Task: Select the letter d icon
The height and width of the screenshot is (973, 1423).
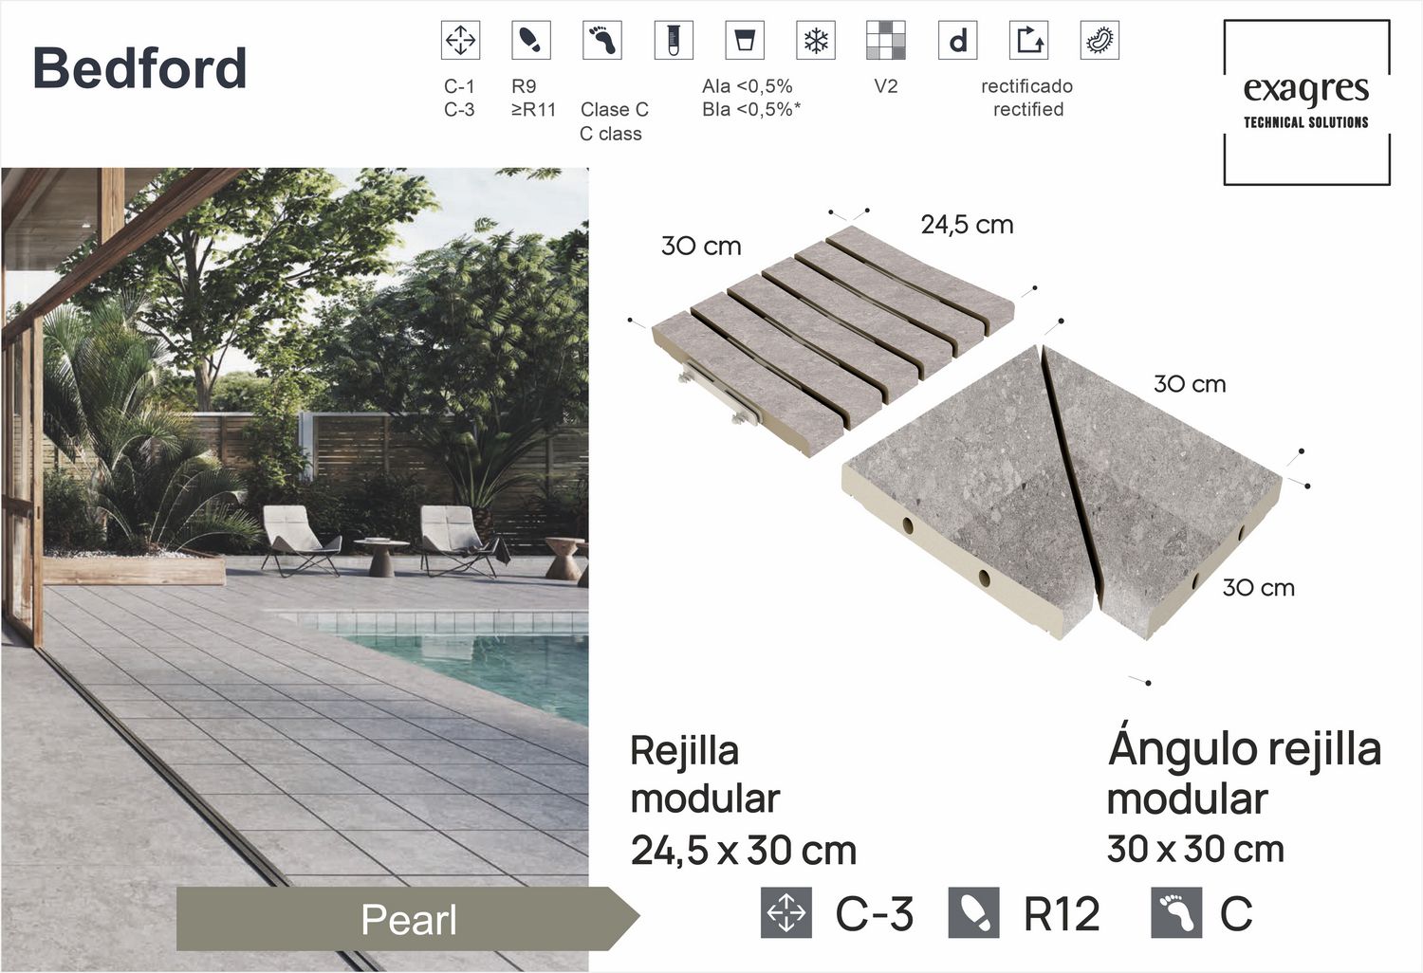Action: [958, 40]
